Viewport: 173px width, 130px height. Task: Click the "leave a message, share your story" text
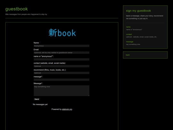[144, 17]
